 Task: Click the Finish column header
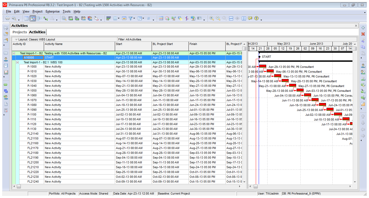[x=207, y=46]
